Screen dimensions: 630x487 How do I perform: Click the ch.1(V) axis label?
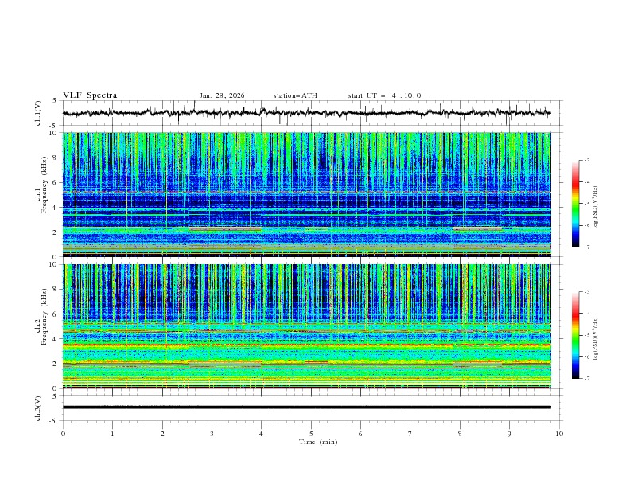[x=37, y=113]
